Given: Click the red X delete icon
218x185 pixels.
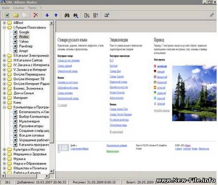Looking at the screenshot, I should pyautogui.click(x=36, y=15).
